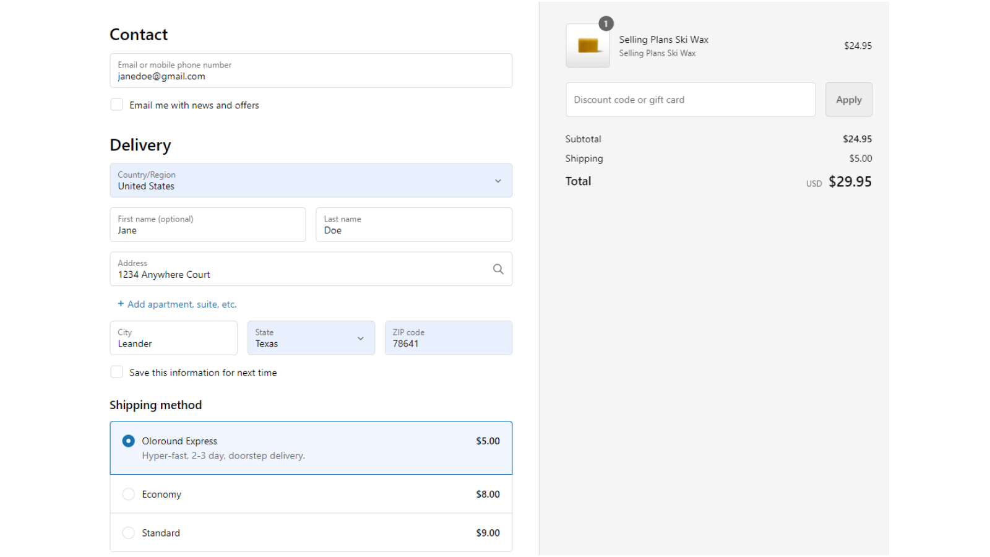Click the quantity badge on product image
The width and height of the screenshot is (990, 557).
click(x=606, y=24)
